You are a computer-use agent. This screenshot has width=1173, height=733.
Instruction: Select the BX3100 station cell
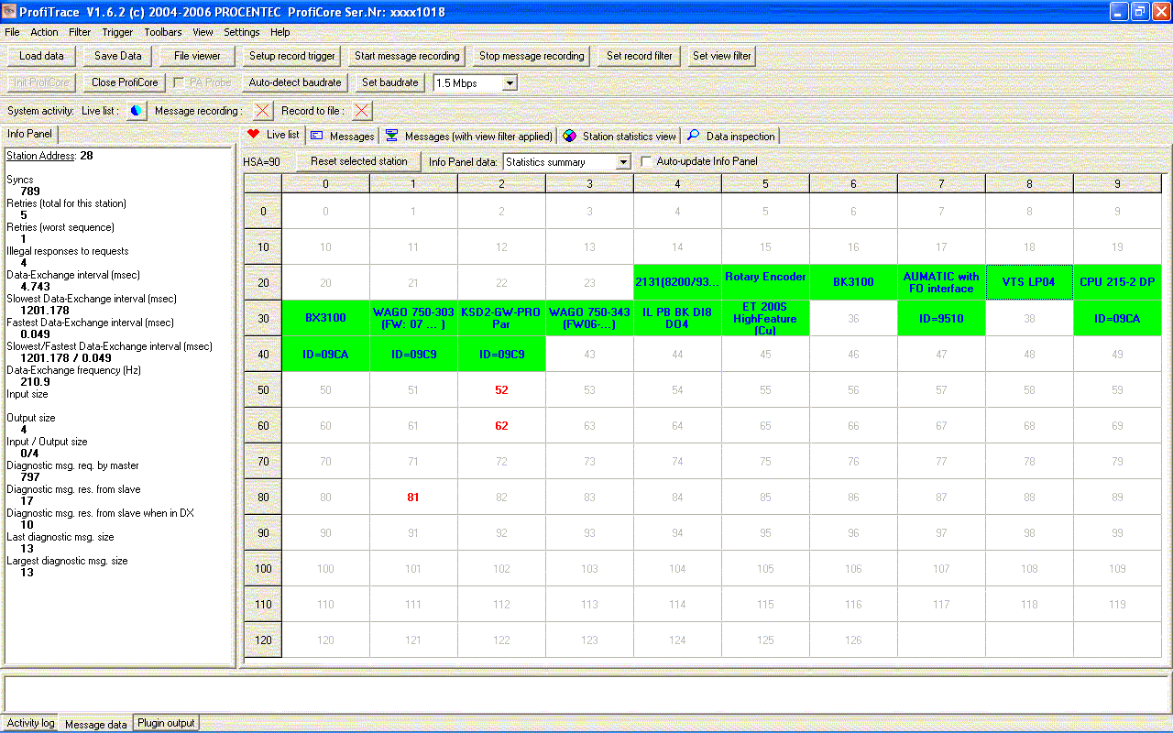[x=325, y=318]
